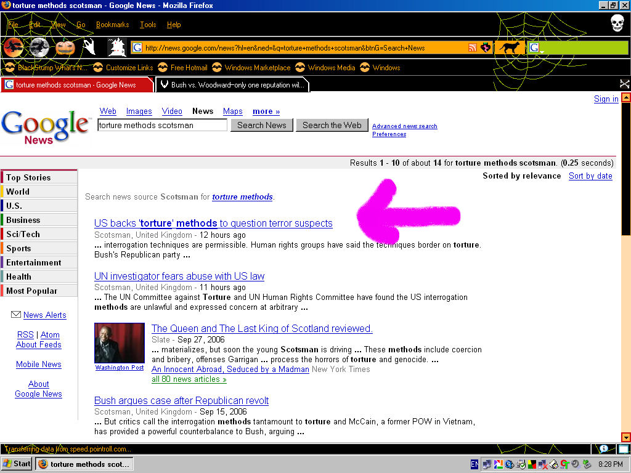Click the ghost hand Stop toolbar icon
This screenshot has width=631, height=473.
[89, 47]
